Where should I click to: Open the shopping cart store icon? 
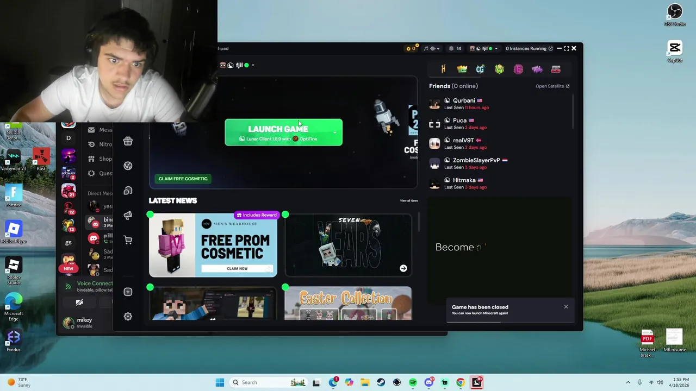pos(128,240)
